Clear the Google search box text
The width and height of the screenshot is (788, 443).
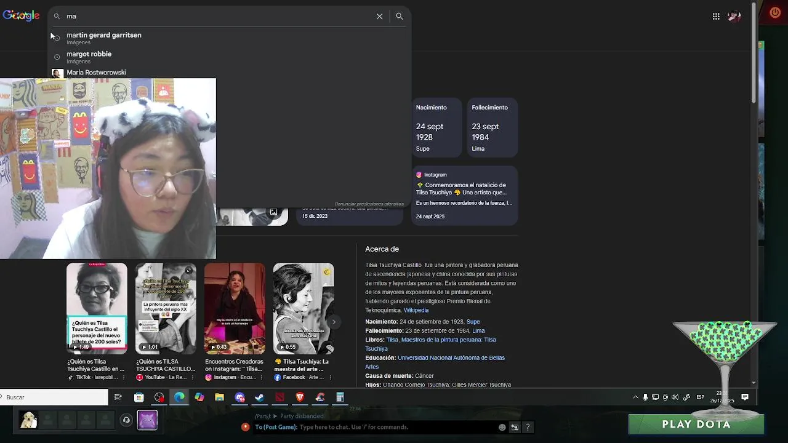pos(379,17)
